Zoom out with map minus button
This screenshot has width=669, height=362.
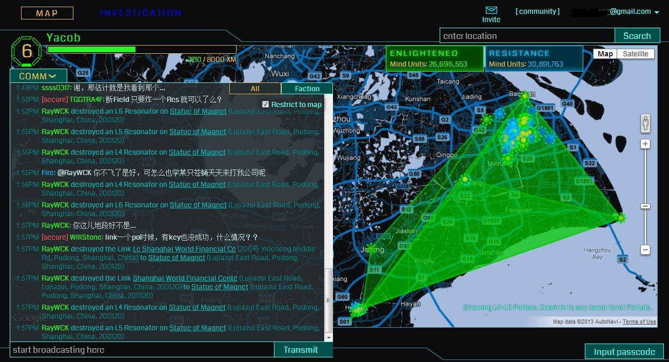pos(645,250)
